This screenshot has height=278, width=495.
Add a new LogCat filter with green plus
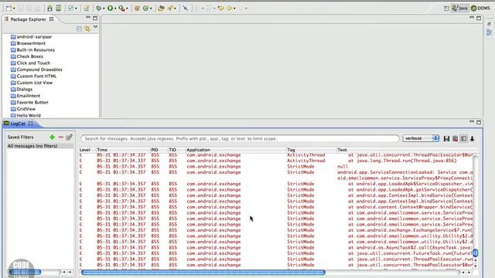(x=52, y=137)
